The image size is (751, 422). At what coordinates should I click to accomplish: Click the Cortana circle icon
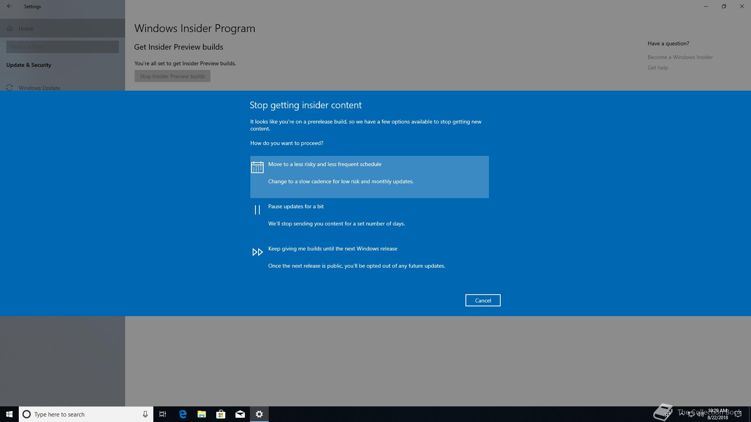pos(27,414)
